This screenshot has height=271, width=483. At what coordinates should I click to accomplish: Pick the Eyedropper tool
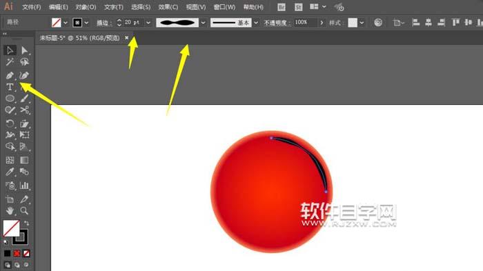[10, 172]
